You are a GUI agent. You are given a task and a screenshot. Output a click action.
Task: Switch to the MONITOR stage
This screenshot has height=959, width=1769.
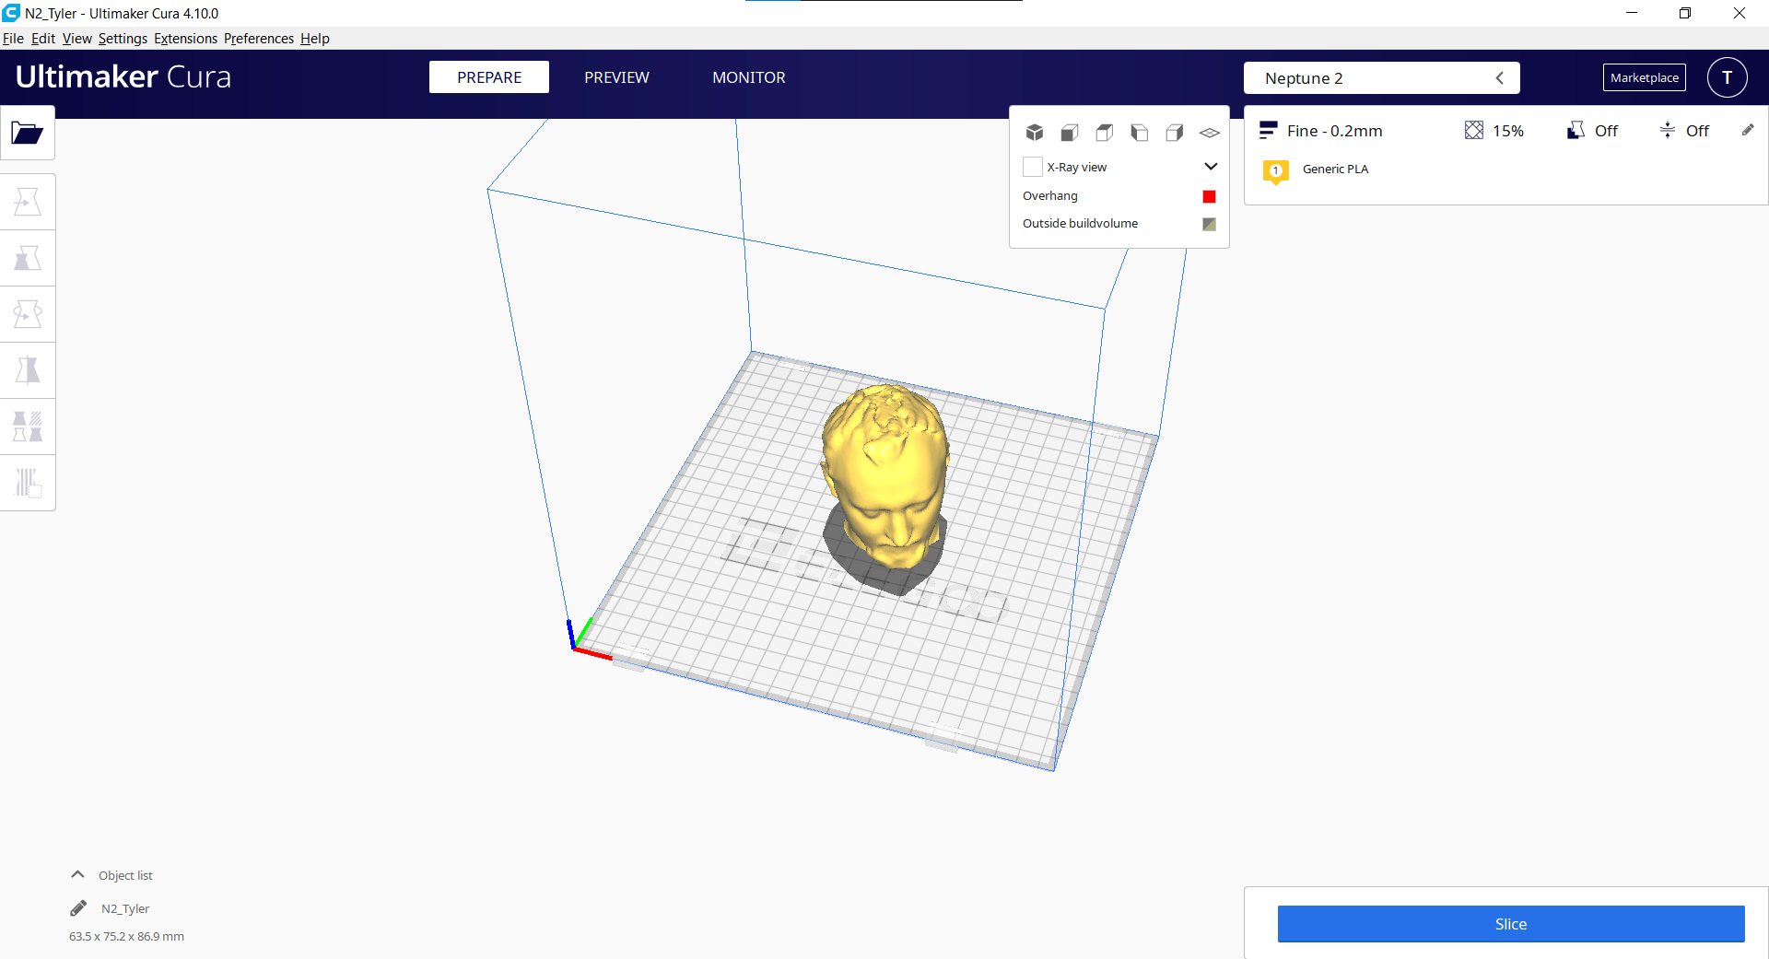[749, 77]
